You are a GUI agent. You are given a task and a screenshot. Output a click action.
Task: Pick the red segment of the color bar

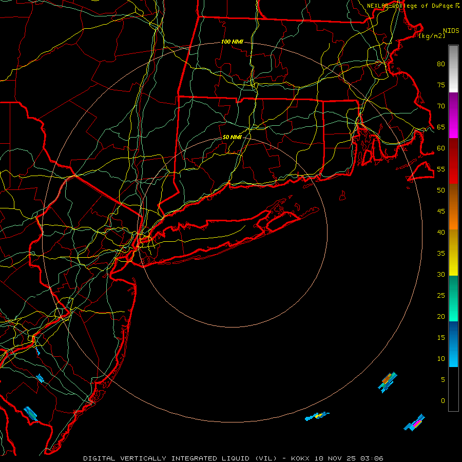[x=453, y=161]
